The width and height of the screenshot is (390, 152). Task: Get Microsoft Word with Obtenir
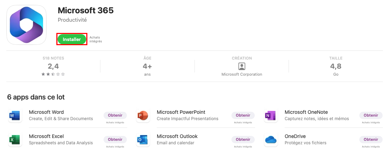[x=115, y=115]
